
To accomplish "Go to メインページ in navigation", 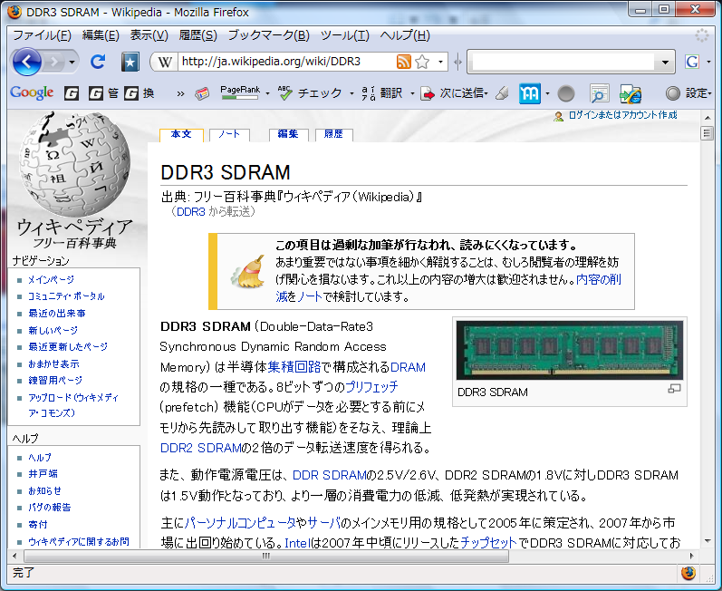I will coord(51,279).
